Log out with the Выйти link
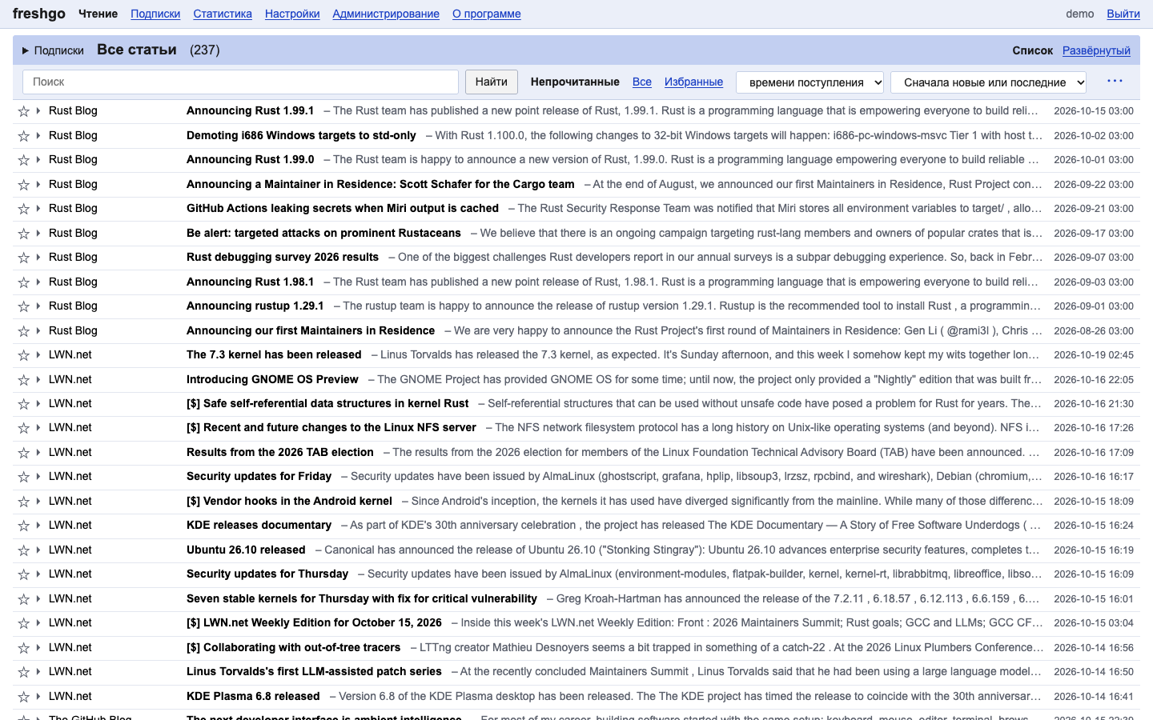This screenshot has width=1153, height=720. (x=1123, y=14)
